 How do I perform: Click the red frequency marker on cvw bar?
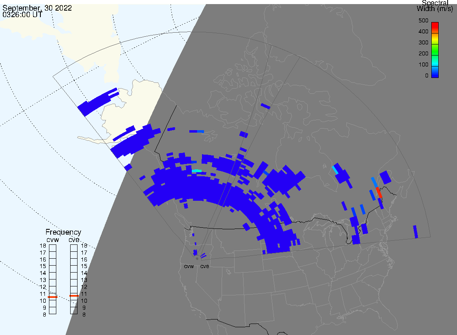click(53, 297)
